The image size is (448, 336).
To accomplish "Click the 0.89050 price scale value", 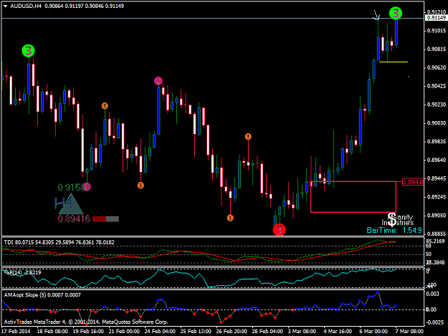I will click(x=437, y=215).
